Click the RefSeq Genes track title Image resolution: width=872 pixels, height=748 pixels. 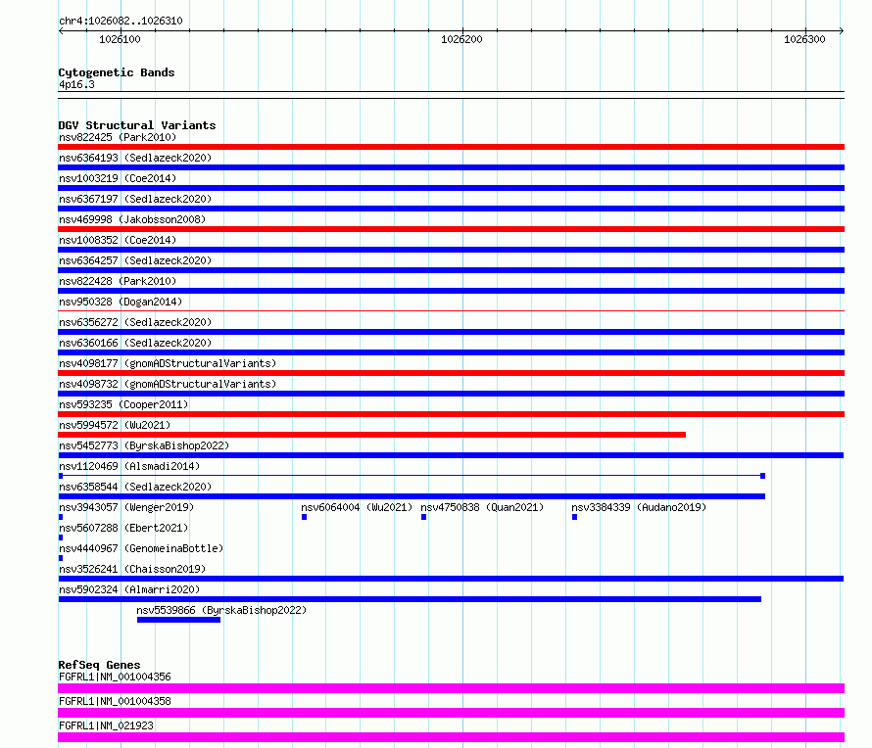(99, 665)
